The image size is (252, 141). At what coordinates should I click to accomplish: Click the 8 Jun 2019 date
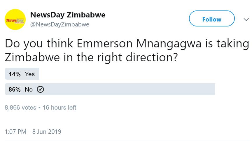(47, 132)
